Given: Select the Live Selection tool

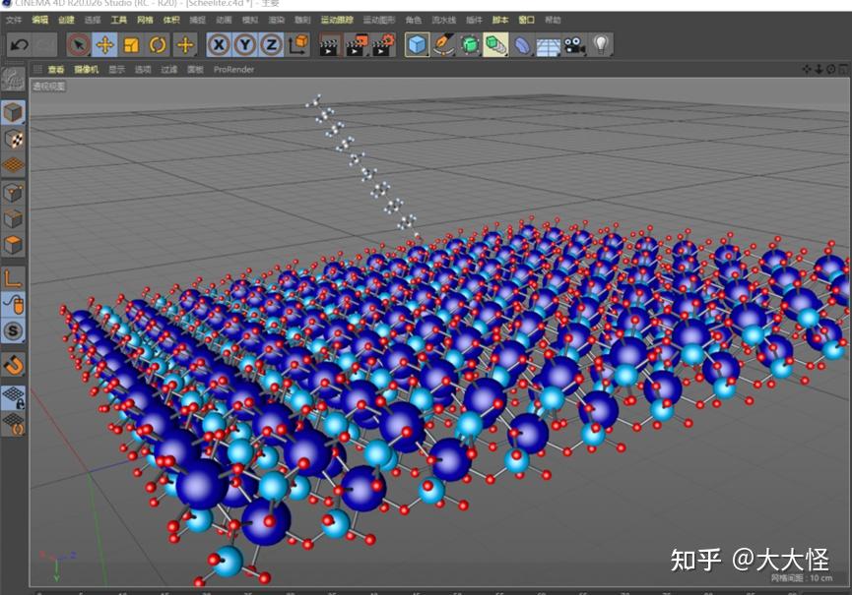Looking at the screenshot, I should [x=79, y=45].
